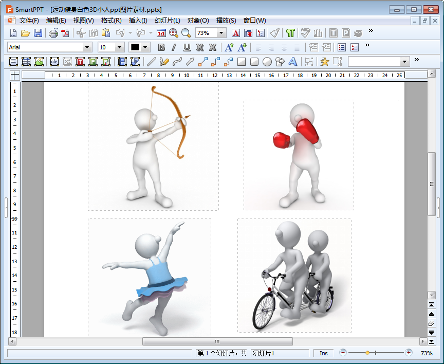Open the 播放(S) menu
This screenshot has width=444, height=364.
click(226, 21)
